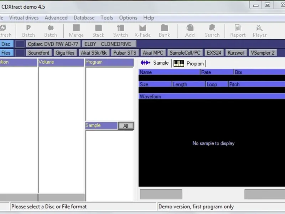This screenshot has height=214, width=285.
Task: Click the All button beside Sample
Action: tap(126, 126)
